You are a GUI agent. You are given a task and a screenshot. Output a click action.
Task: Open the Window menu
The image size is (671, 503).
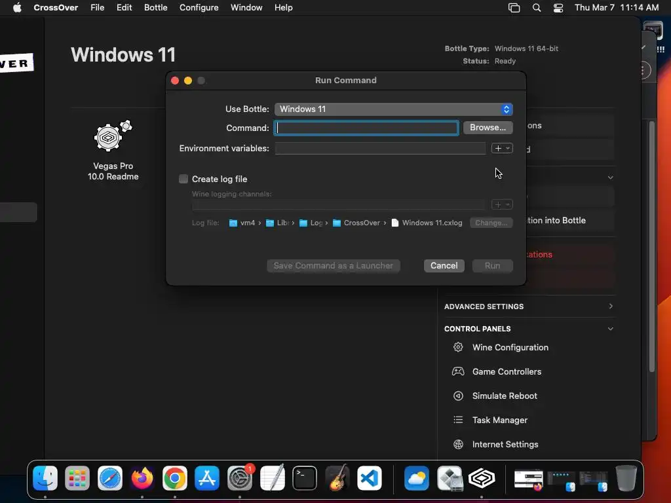tap(246, 8)
